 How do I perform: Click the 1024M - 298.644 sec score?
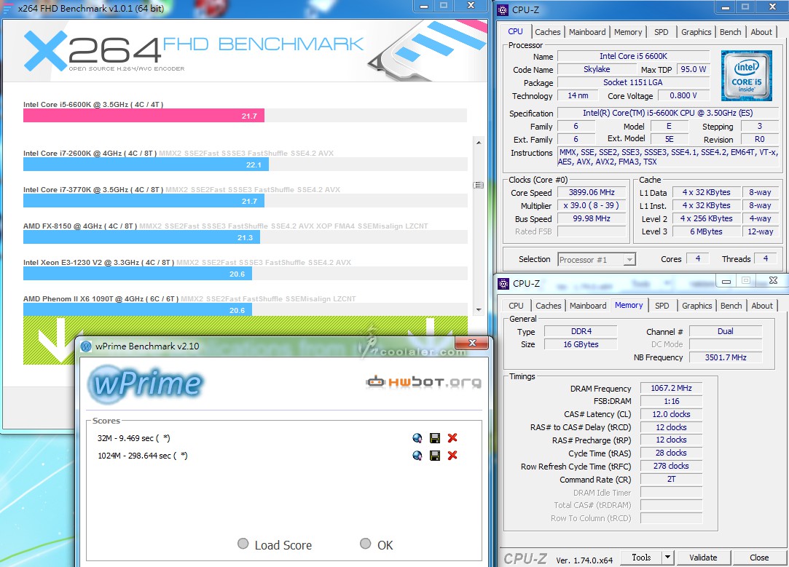[142, 456]
